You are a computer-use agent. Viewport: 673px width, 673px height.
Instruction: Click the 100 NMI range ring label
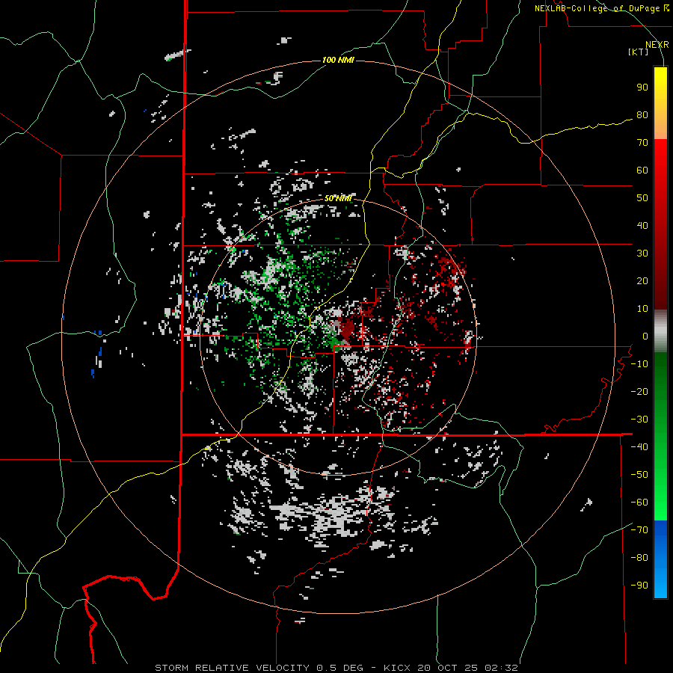tap(338, 60)
